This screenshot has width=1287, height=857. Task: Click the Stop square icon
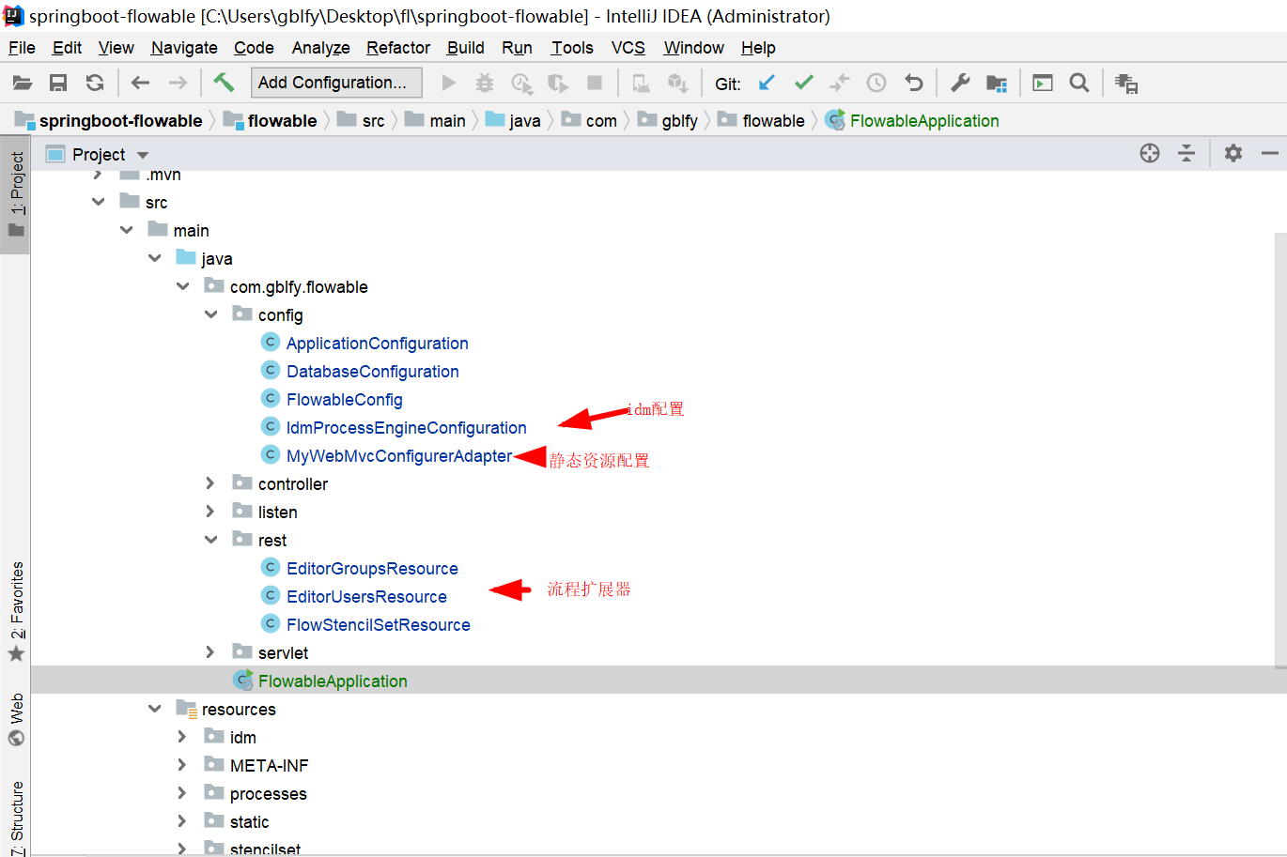594,83
